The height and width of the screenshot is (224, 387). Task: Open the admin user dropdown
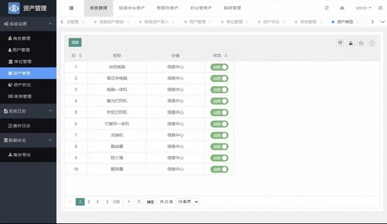click(x=363, y=8)
